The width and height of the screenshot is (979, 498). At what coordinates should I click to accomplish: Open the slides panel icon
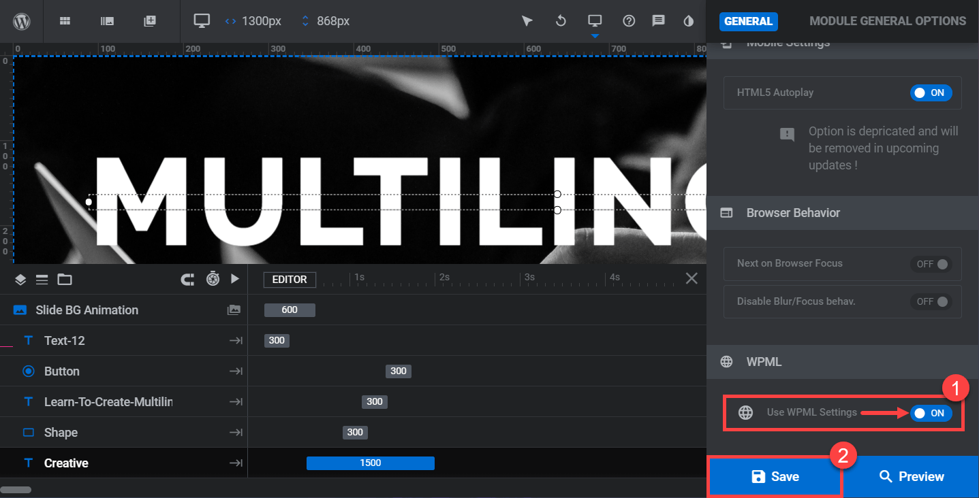[x=107, y=21]
